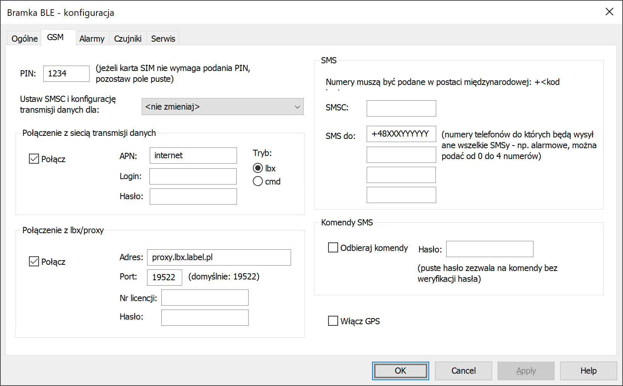The height and width of the screenshot is (386, 623).
Task: Expand the SMSC configuration dropdown
Action: click(223, 107)
